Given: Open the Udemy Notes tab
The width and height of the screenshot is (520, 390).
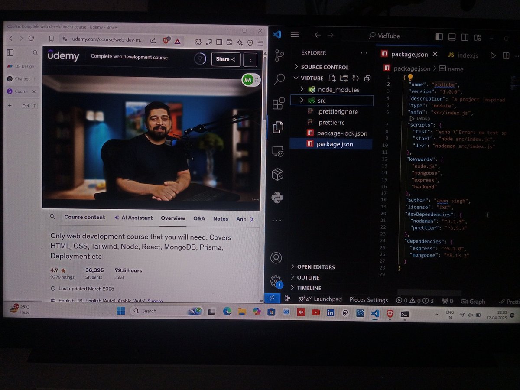Looking at the screenshot, I should 221,219.
